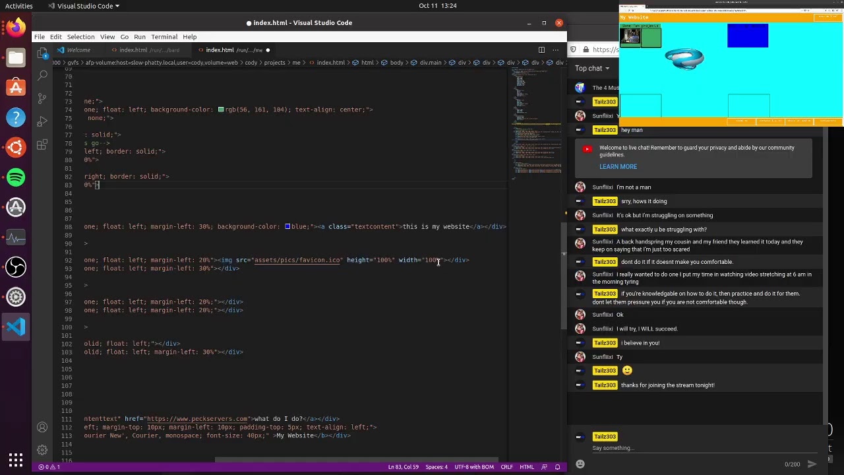Click the 'I will try, I WILL succeed.' message

(x=647, y=329)
